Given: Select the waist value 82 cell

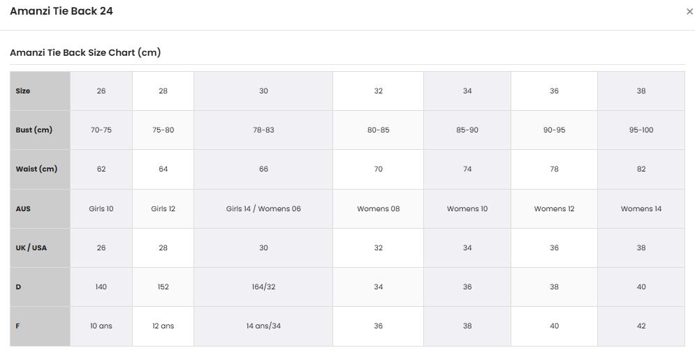Looking at the screenshot, I should [641, 169].
